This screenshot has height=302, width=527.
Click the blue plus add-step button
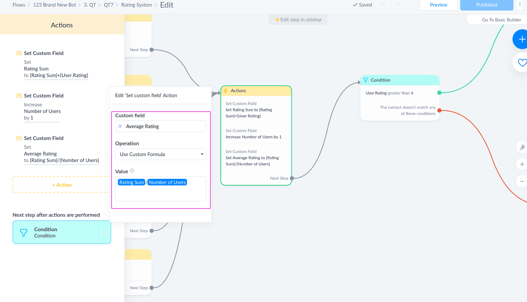coord(522,39)
